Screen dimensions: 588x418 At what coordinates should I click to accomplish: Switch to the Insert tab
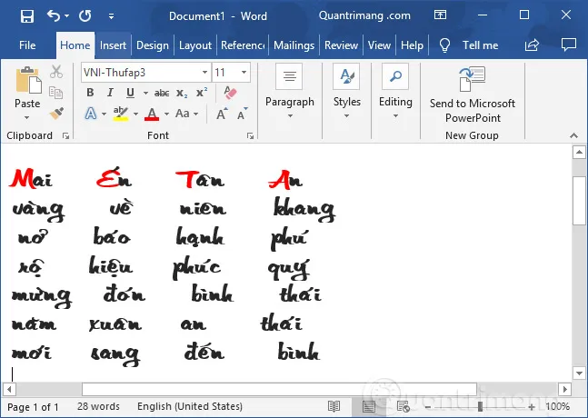tap(113, 45)
